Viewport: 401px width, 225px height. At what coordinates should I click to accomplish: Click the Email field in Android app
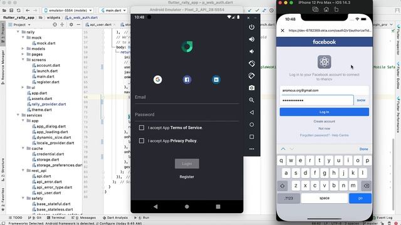click(x=187, y=97)
